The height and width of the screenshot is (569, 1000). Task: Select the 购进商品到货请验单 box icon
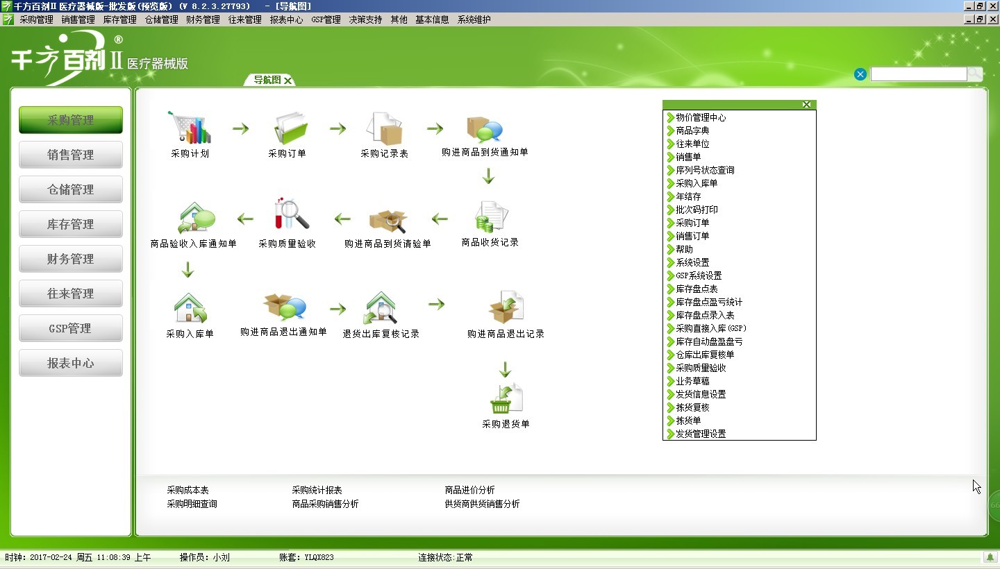pyautogui.click(x=387, y=219)
